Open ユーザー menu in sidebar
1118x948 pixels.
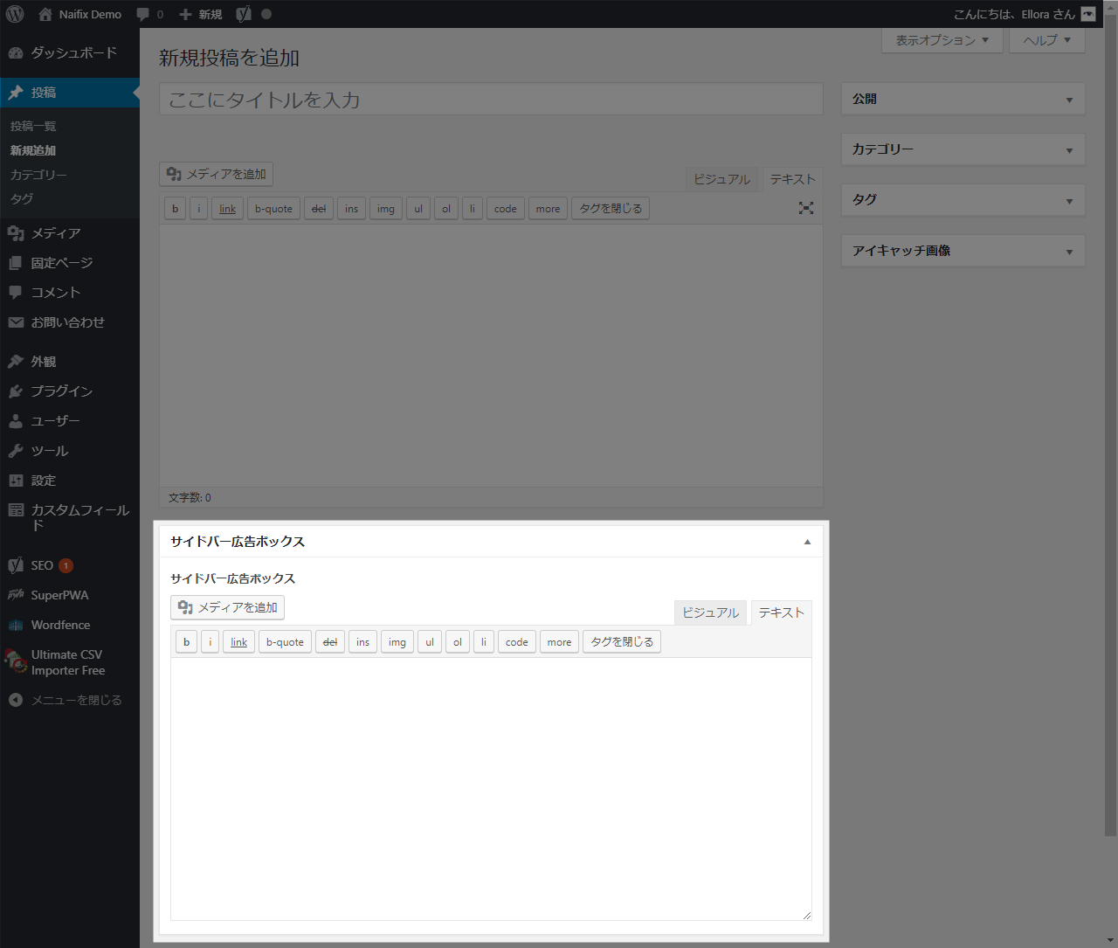[70, 421]
